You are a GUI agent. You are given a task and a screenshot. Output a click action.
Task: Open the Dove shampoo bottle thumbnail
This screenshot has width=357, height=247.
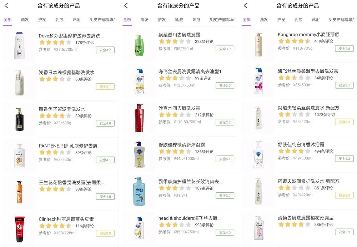tap(20, 46)
